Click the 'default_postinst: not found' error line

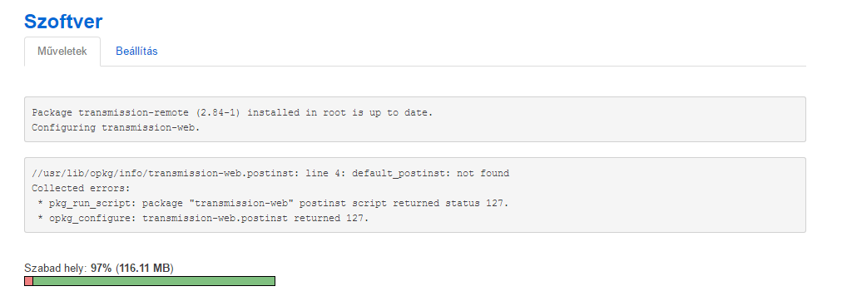click(270, 173)
